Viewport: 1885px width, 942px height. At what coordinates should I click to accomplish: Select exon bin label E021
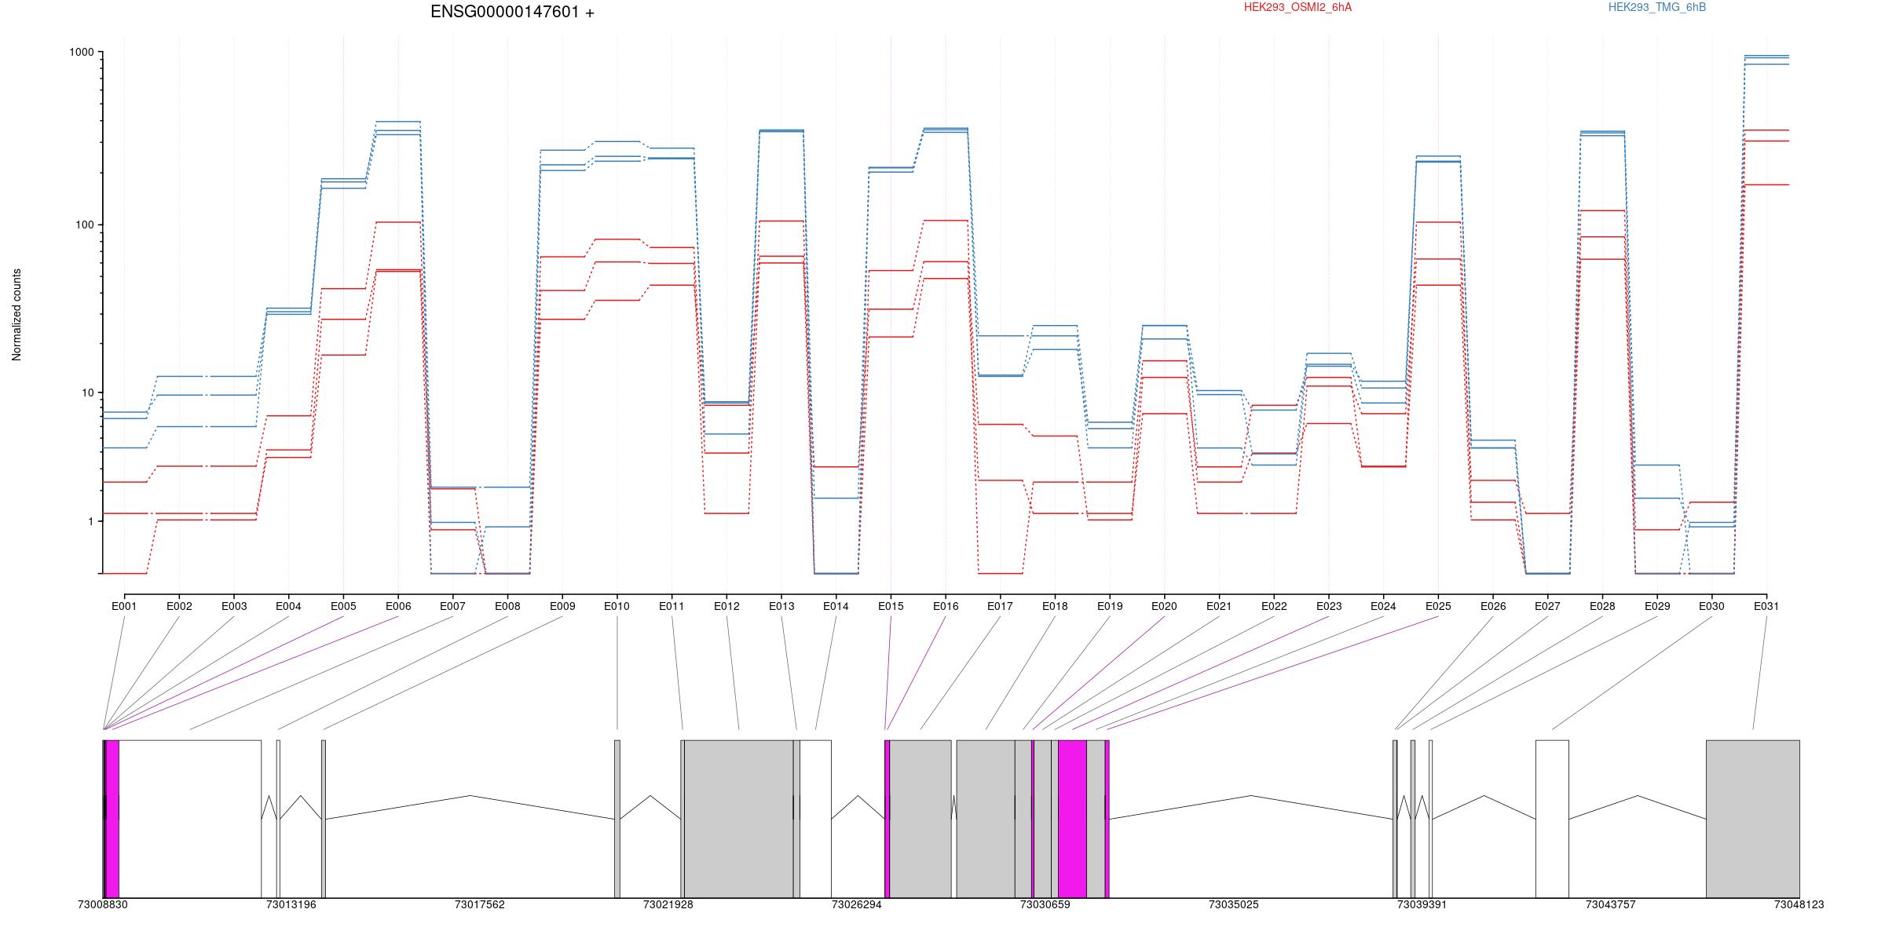click(x=1219, y=606)
